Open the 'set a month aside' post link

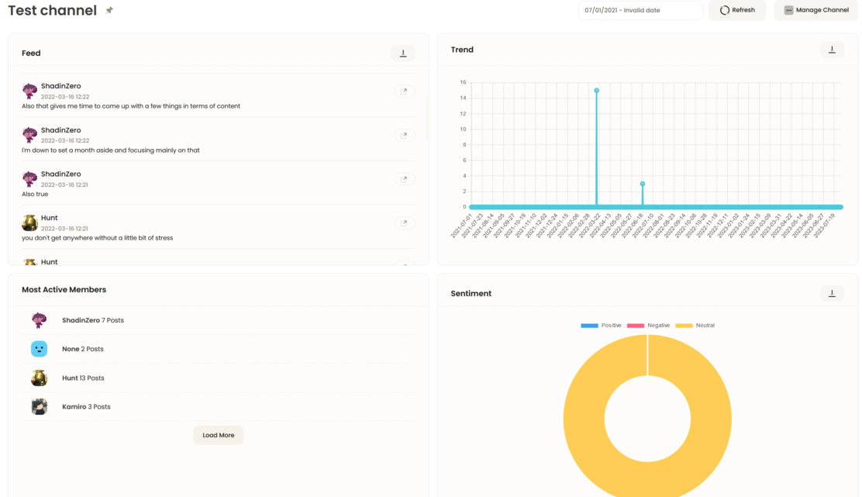(404, 135)
